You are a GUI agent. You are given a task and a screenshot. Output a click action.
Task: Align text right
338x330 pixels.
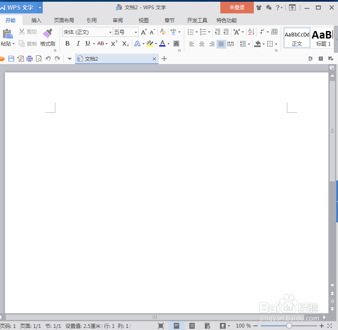pyautogui.click(x=212, y=44)
